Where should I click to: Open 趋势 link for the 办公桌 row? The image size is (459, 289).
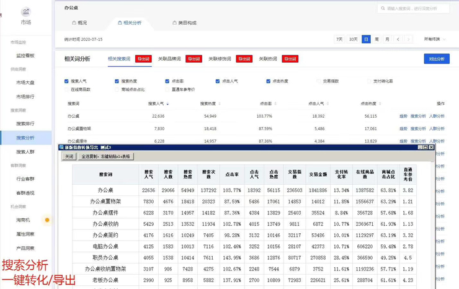coord(403,116)
